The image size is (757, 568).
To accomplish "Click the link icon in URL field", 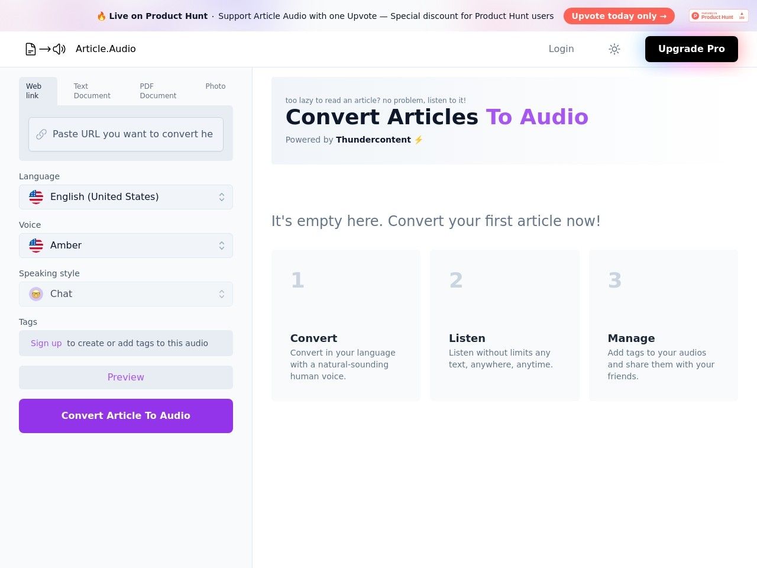I will (41, 134).
